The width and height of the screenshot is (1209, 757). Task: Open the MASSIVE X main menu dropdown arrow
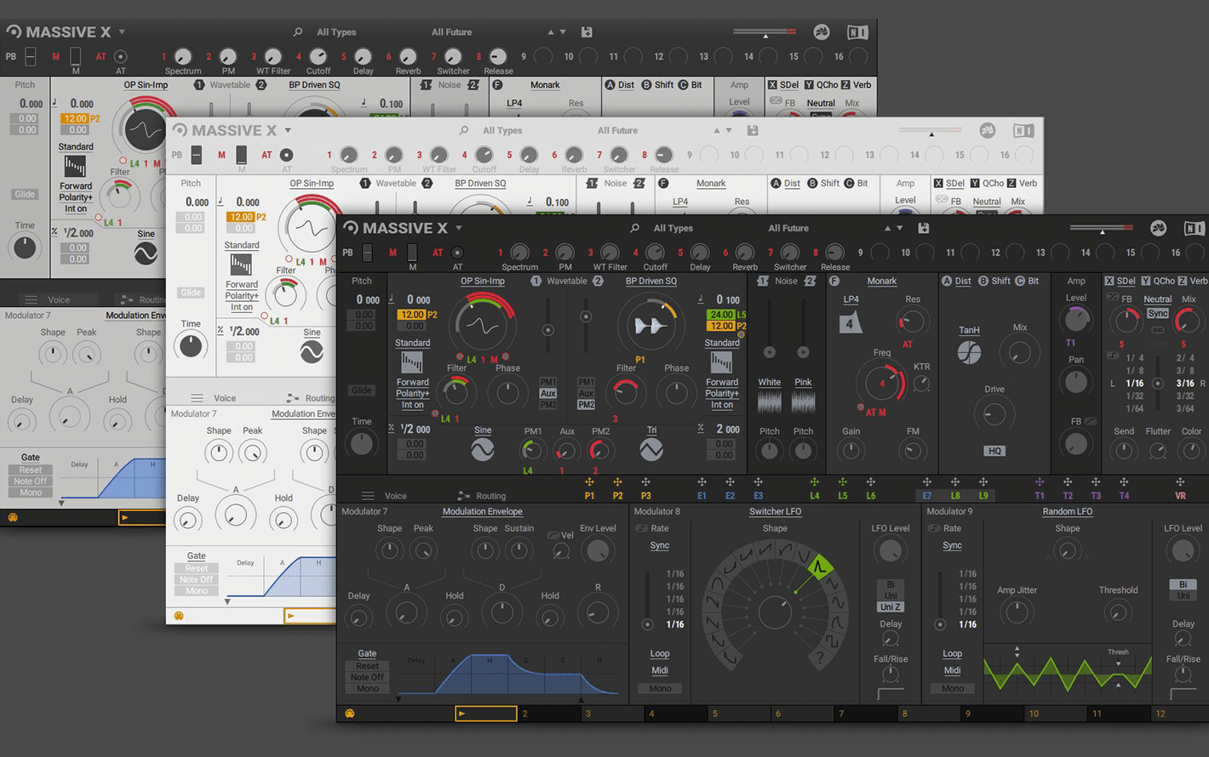point(459,228)
